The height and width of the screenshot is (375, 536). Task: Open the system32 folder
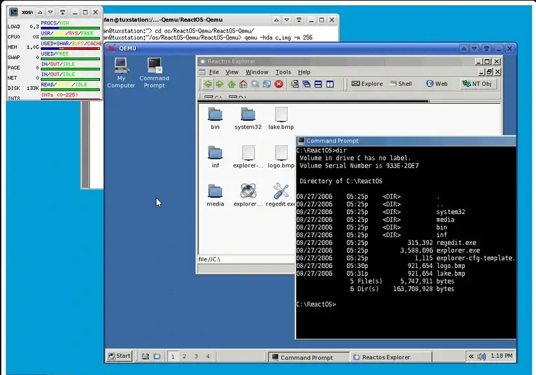248,118
